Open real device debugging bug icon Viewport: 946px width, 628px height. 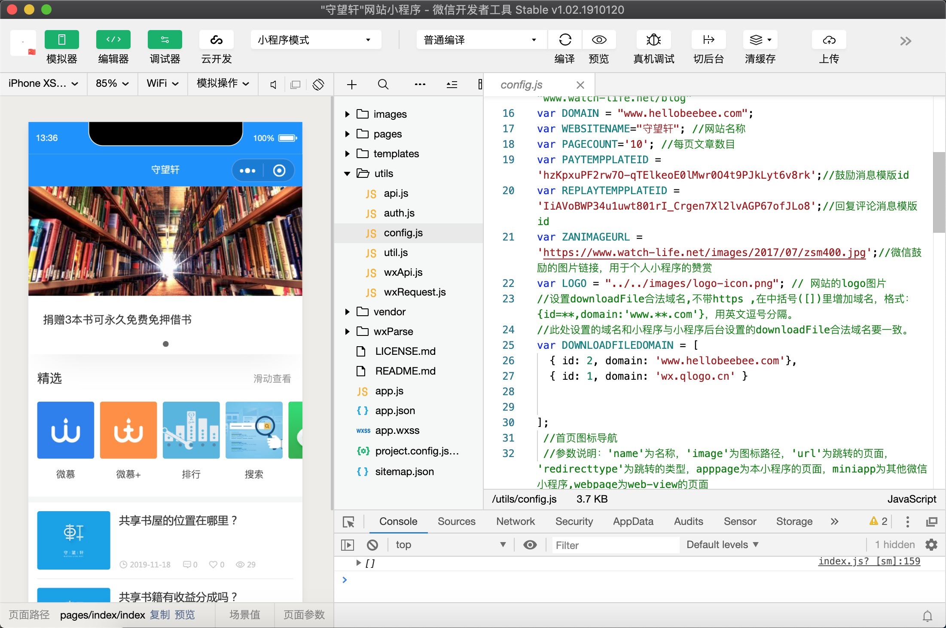pyautogui.click(x=653, y=40)
